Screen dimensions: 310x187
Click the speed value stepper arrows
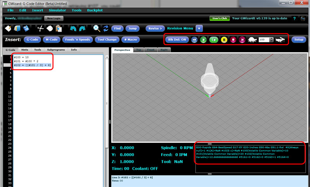[x=272, y=40]
